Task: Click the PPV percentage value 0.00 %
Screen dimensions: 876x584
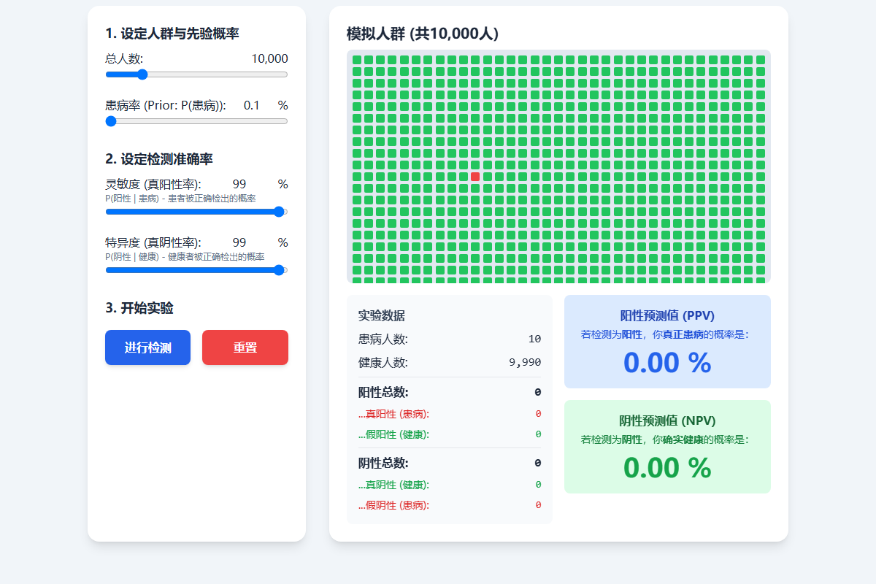Action: pos(667,363)
